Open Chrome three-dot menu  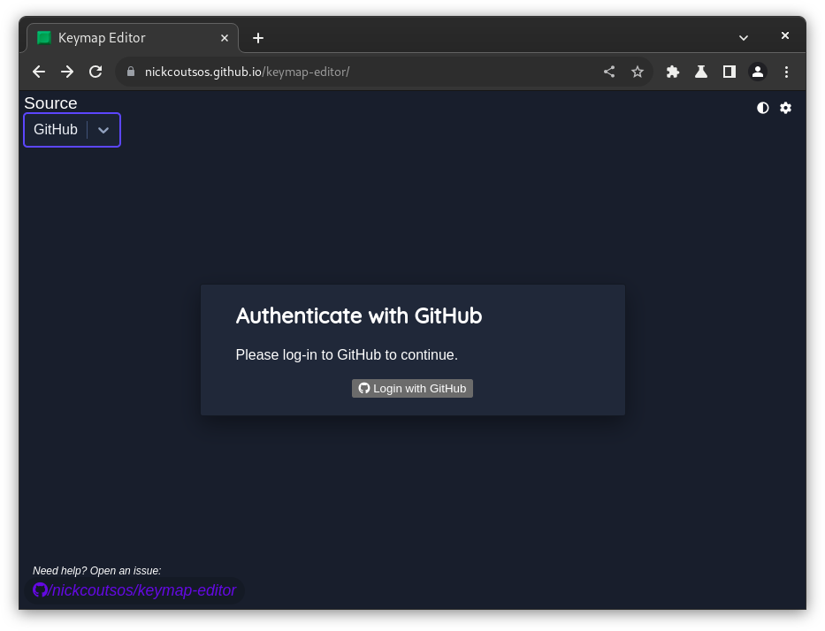coord(786,72)
